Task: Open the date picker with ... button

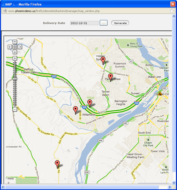Action: (x=103, y=23)
